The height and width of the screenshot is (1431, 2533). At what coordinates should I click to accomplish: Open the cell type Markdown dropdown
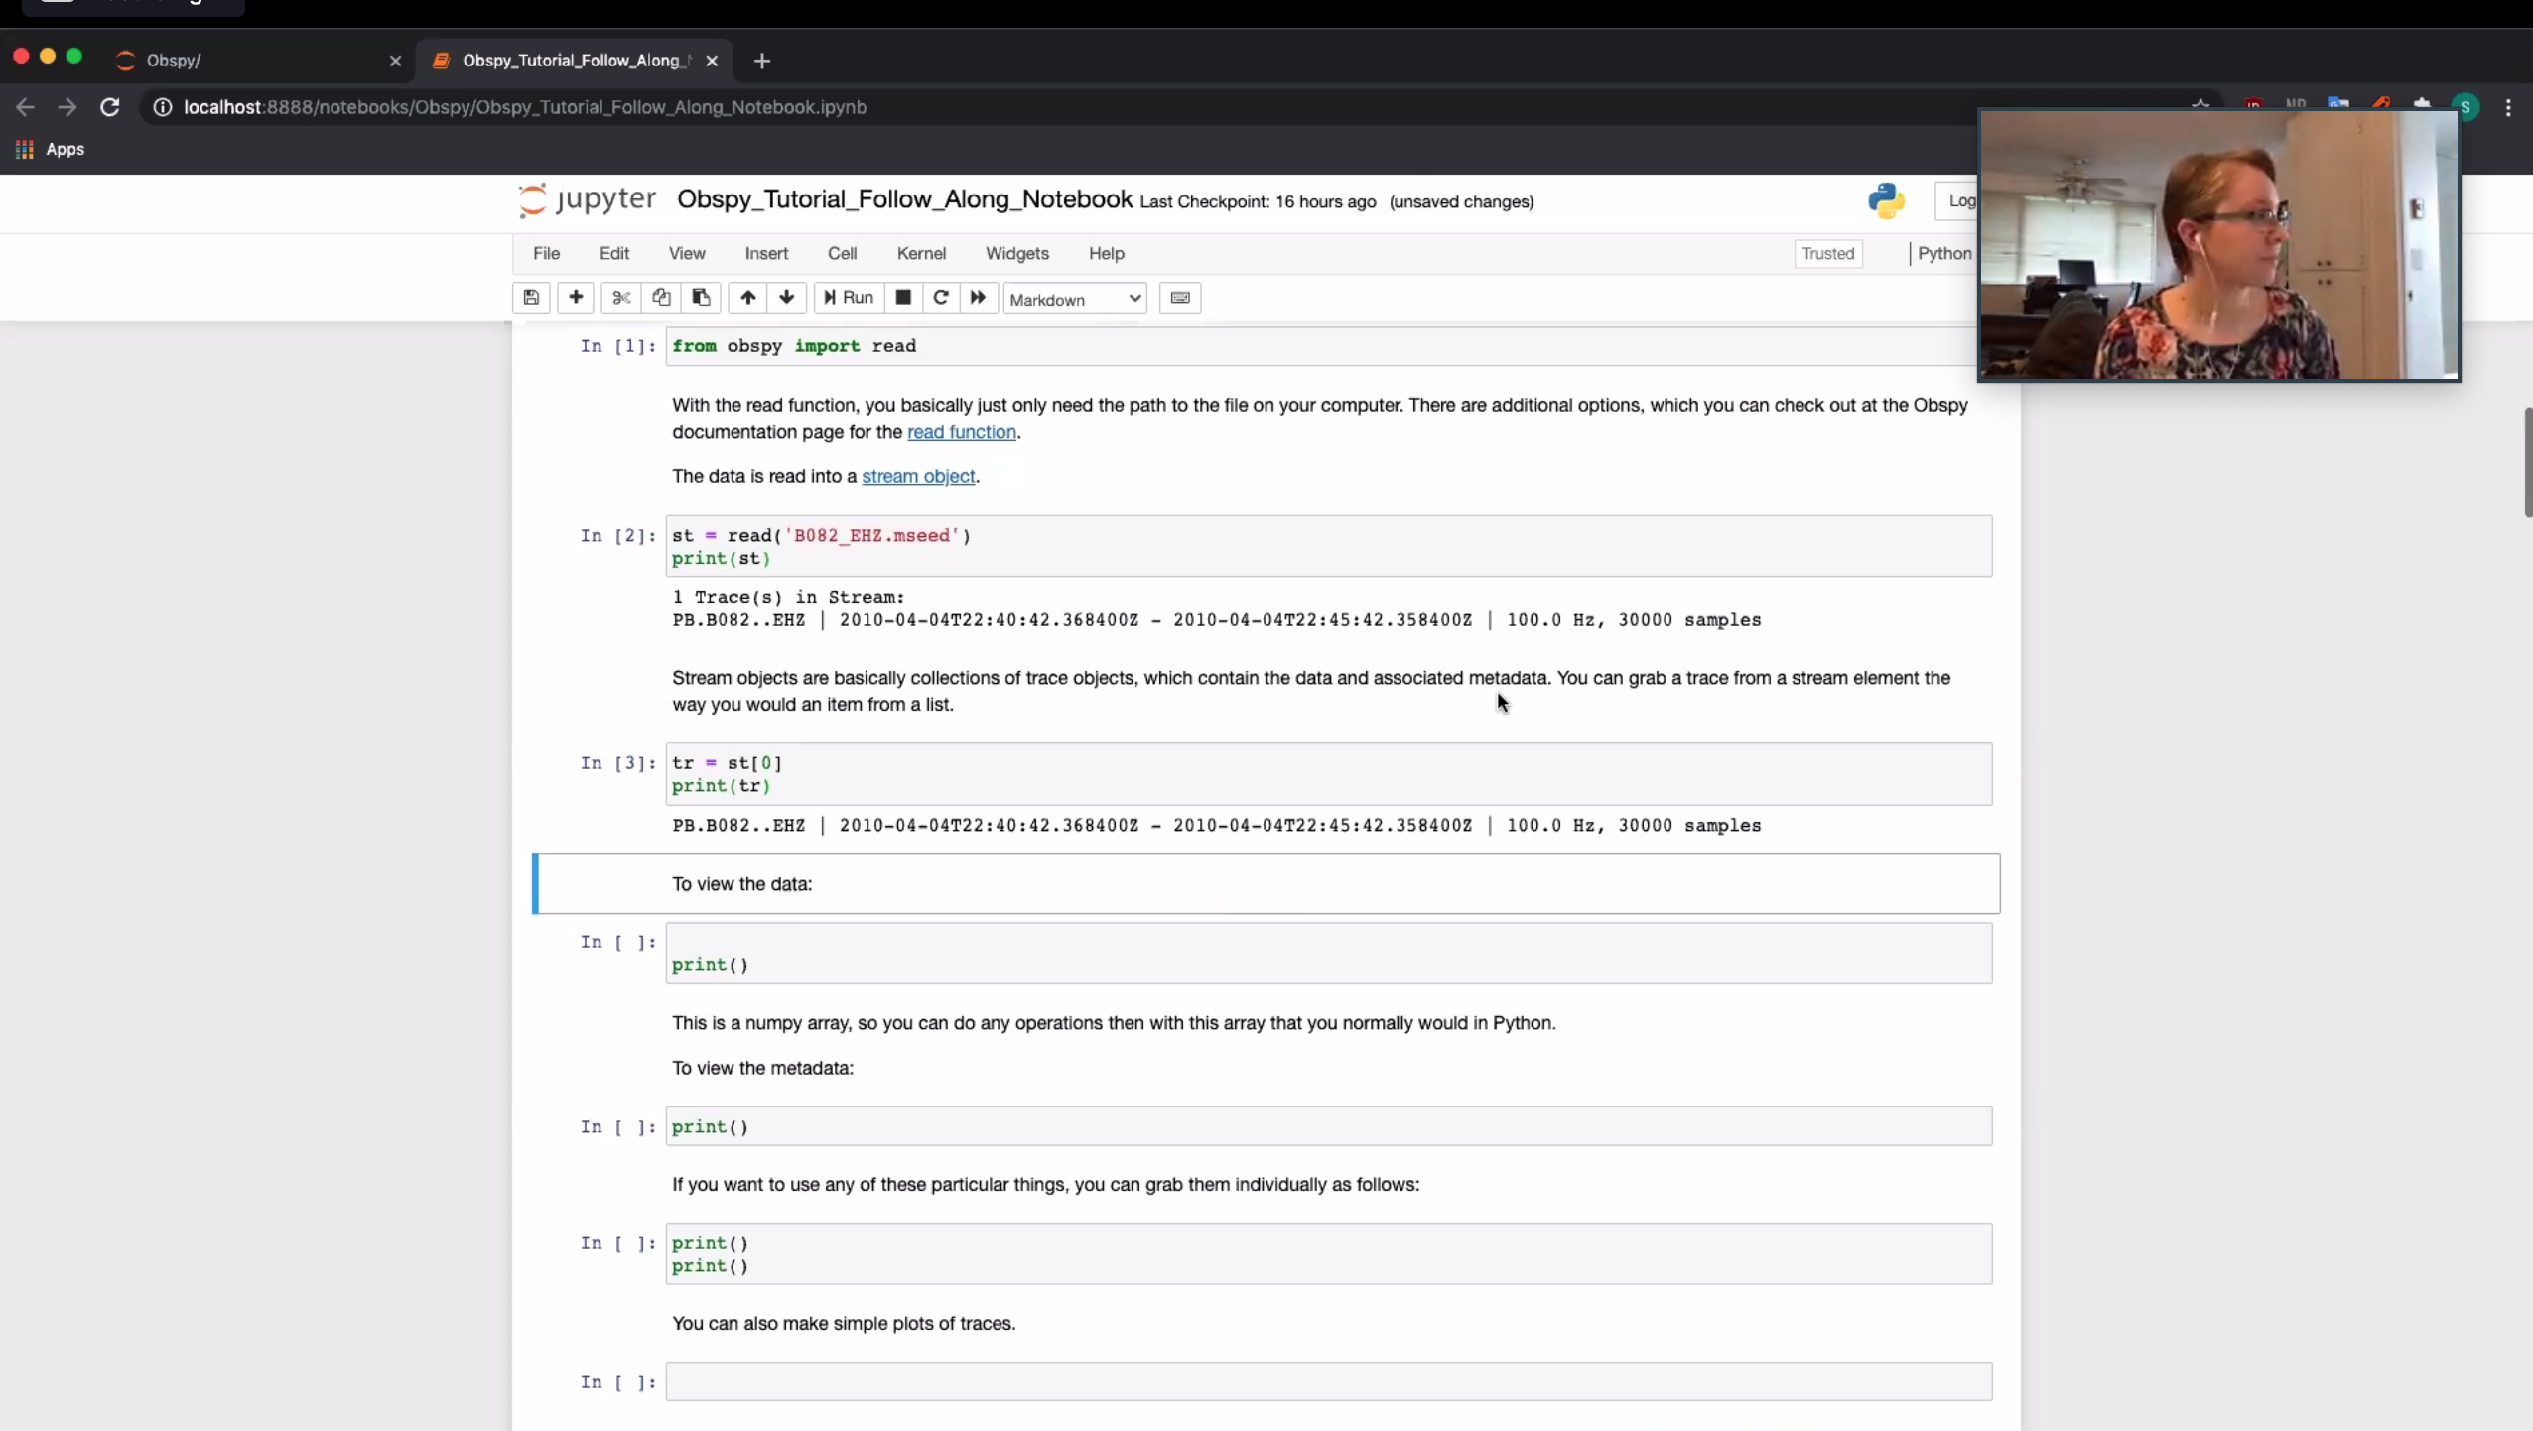tap(1075, 299)
